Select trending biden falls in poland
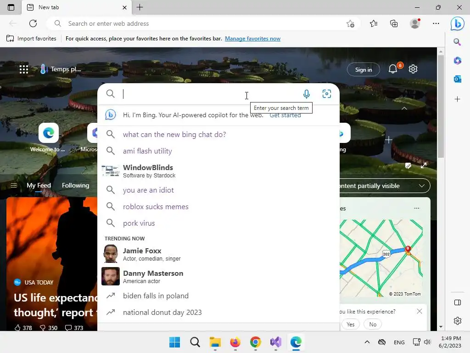This screenshot has width=470, height=353. (218, 296)
